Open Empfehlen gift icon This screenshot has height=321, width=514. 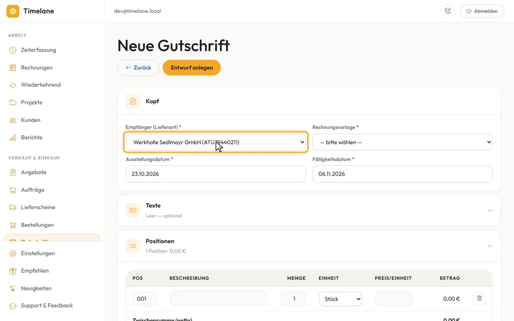[x=13, y=271]
